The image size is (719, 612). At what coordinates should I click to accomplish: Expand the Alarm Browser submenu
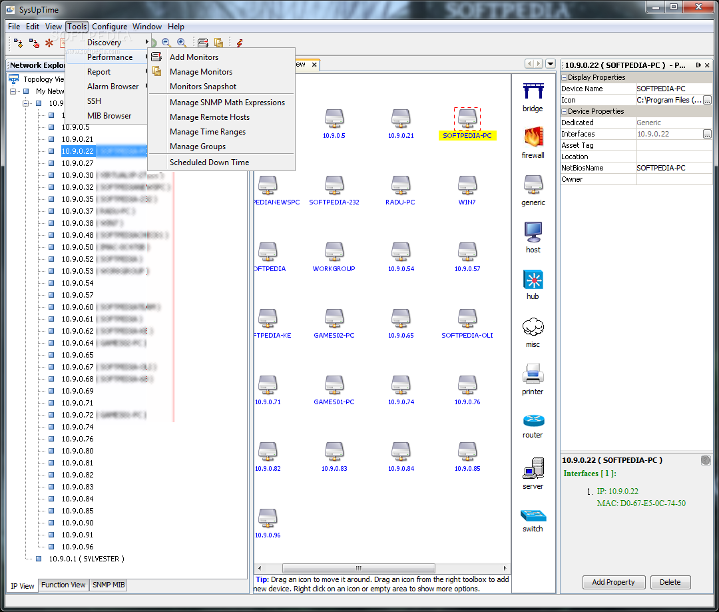[x=107, y=87]
